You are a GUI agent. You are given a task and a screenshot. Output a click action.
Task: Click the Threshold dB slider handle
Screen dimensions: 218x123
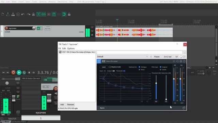[x=156, y=83]
